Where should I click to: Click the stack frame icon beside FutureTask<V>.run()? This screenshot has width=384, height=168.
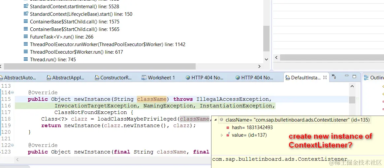click(x=26, y=37)
